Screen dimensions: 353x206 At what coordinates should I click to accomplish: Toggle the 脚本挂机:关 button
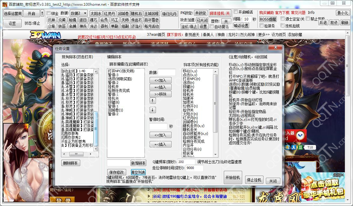click(x=220, y=13)
